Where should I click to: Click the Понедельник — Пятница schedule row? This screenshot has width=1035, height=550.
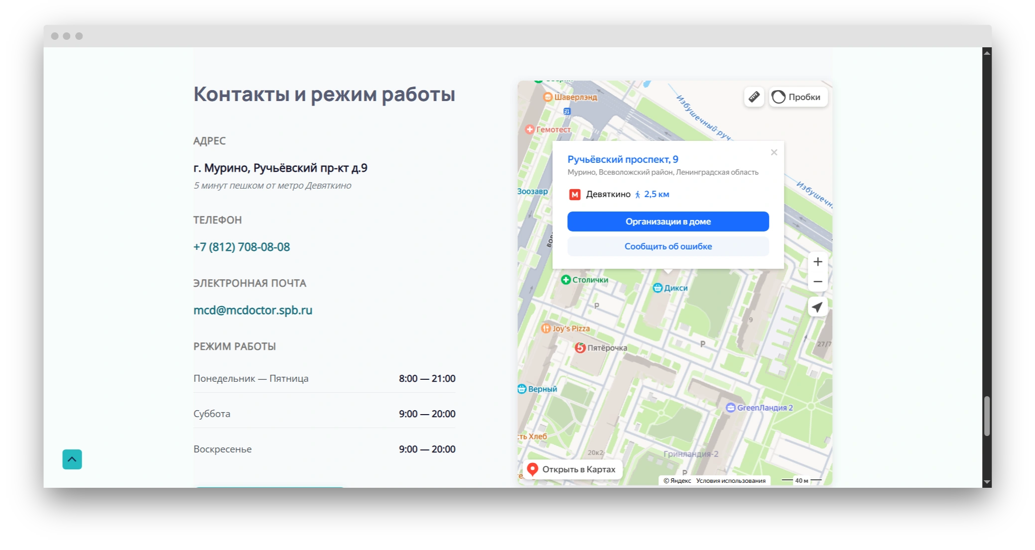coord(324,378)
